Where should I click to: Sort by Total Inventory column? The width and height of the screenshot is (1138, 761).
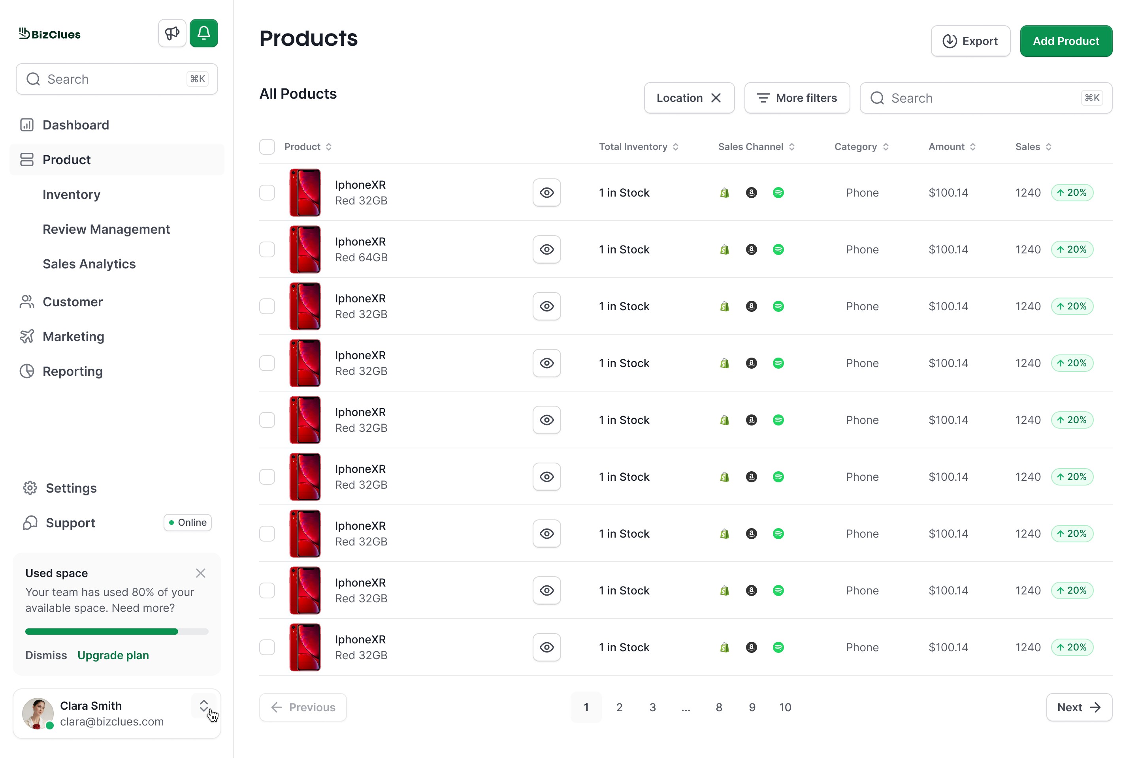[639, 147]
